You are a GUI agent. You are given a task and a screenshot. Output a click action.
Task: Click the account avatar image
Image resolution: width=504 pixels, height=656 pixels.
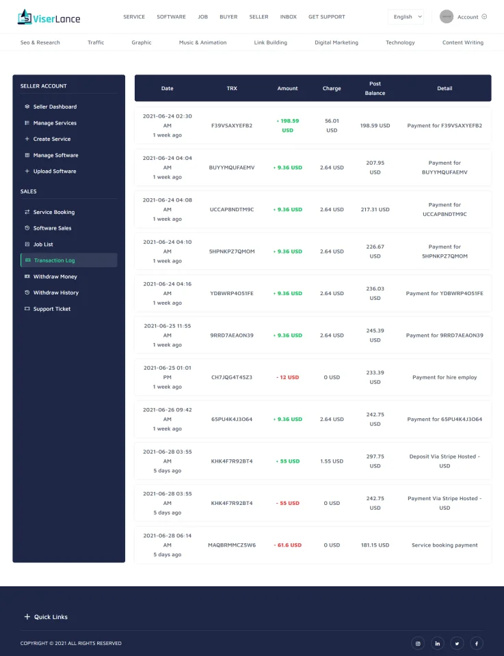pos(447,16)
